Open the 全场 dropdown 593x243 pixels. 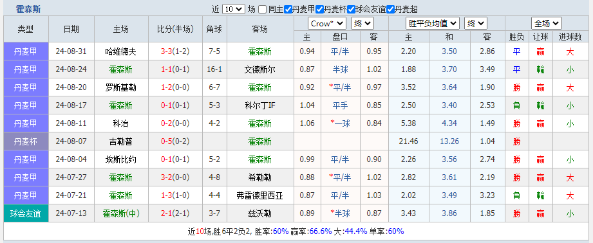[x=547, y=24]
